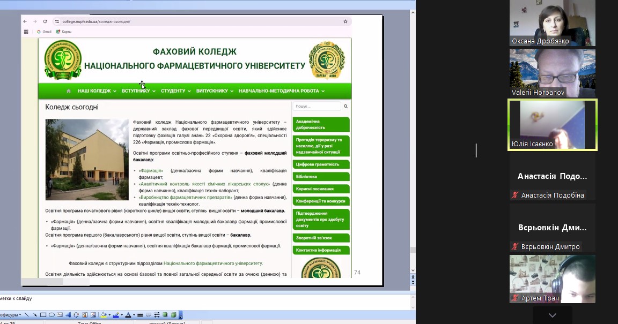Expand the НАШ КОЛЕДЖ menu

tap(97, 91)
